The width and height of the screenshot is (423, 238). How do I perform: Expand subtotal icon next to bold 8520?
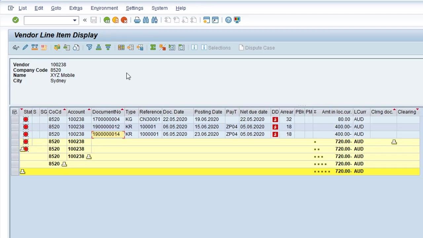click(x=64, y=164)
